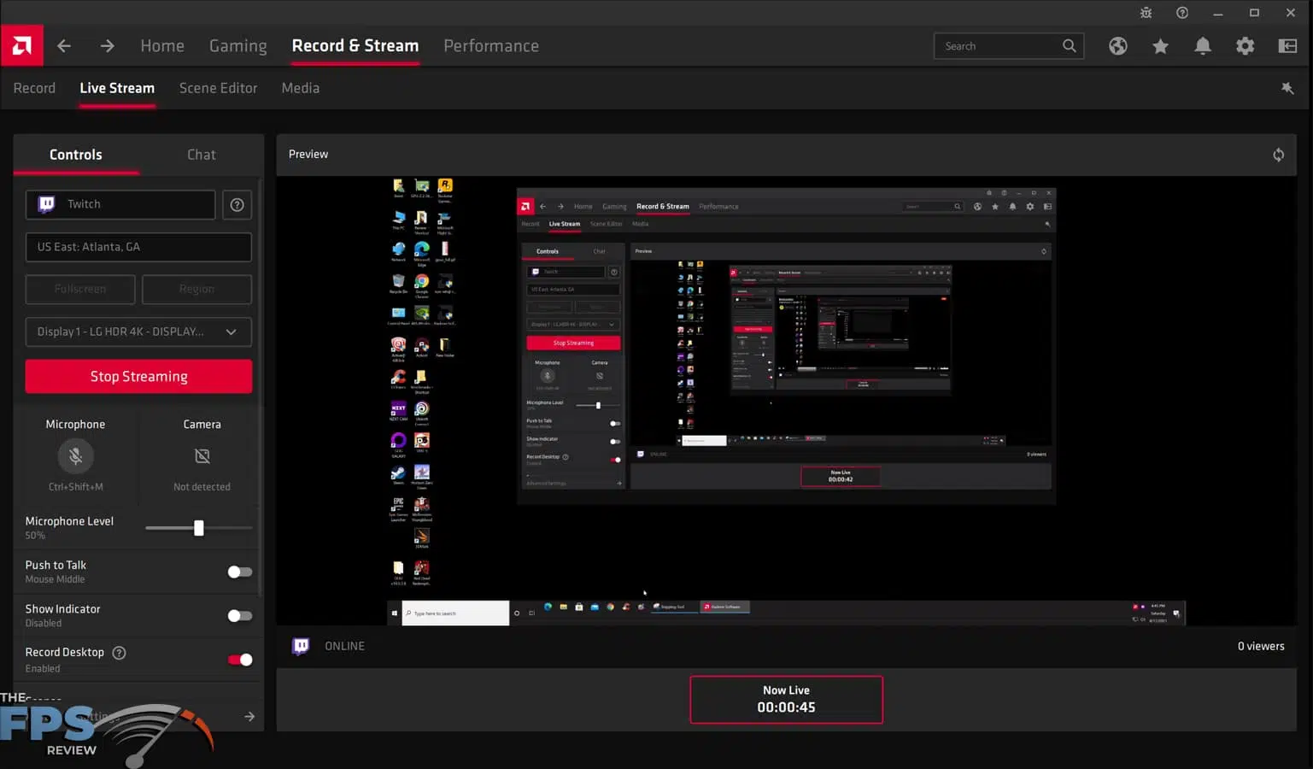Adjust the Microphone Level slider
Image resolution: width=1313 pixels, height=769 pixels.
199,528
